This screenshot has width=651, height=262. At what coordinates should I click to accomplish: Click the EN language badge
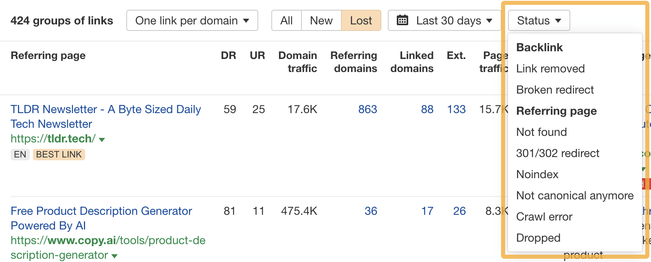[20, 154]
